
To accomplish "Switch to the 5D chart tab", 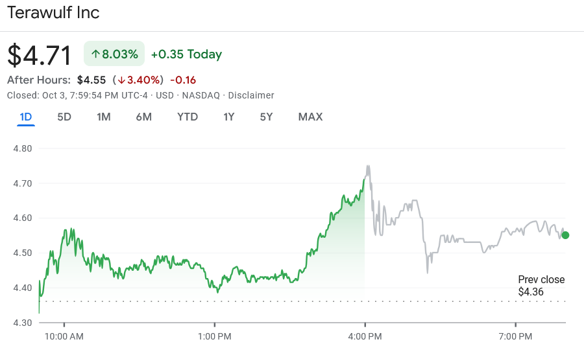I will point(64,117).
